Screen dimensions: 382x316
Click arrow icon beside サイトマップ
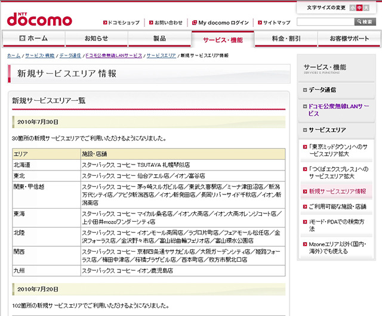(x=260, y=23)
